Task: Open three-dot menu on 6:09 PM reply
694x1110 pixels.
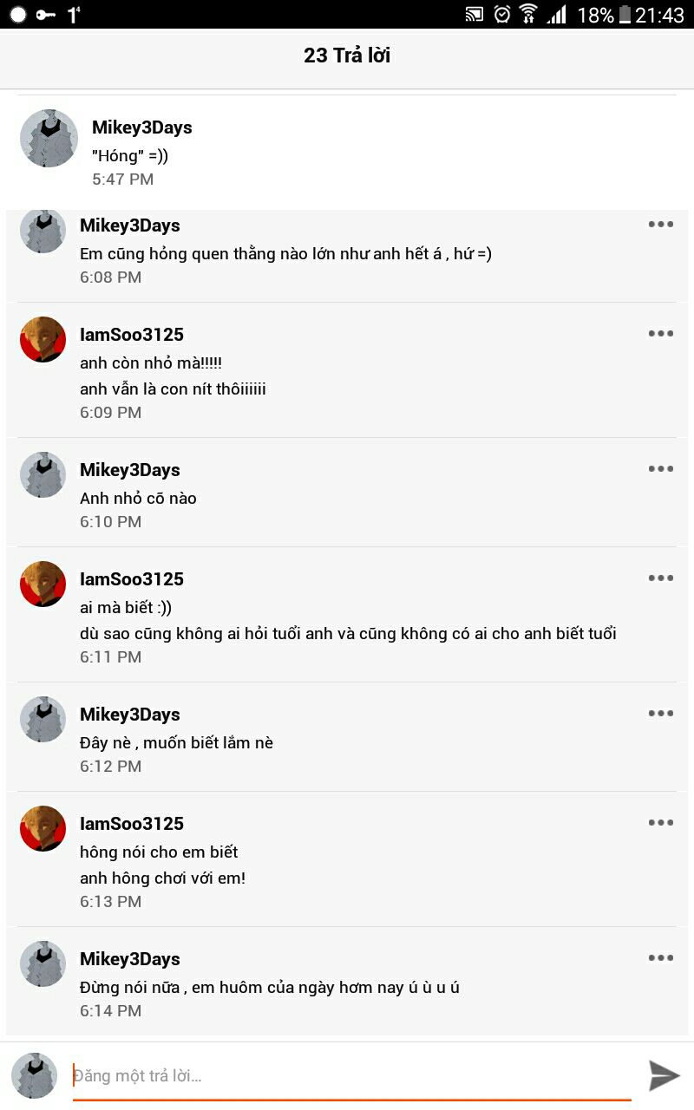Action: pyautogui.click(x=661, y=334)
